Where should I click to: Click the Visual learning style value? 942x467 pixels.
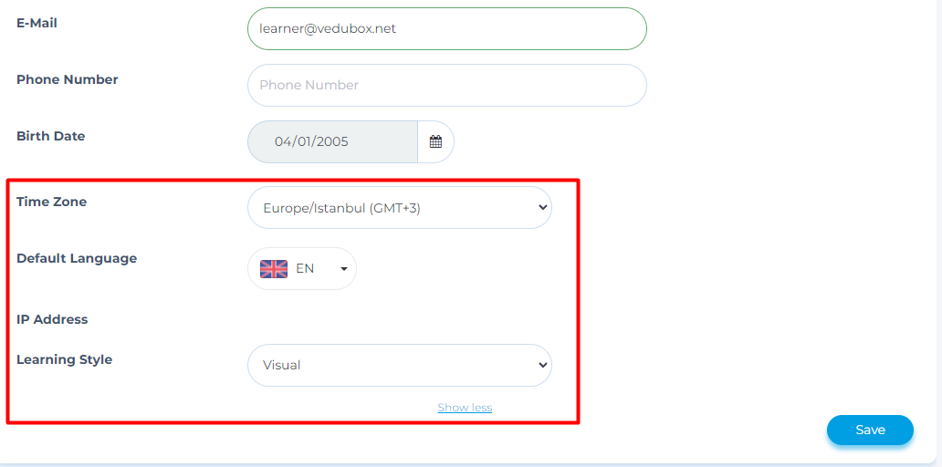coord(282,365)
